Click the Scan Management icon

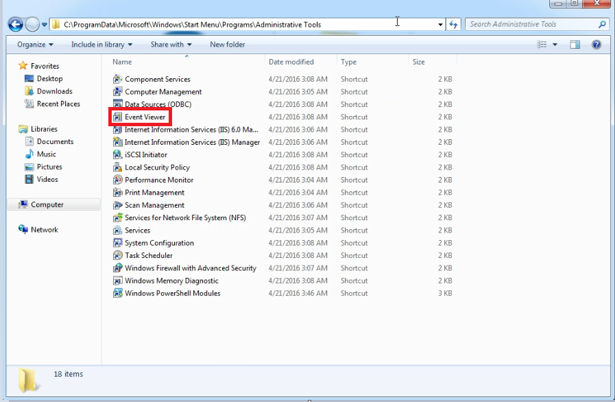pyautogui.click(x=117, y=205)
